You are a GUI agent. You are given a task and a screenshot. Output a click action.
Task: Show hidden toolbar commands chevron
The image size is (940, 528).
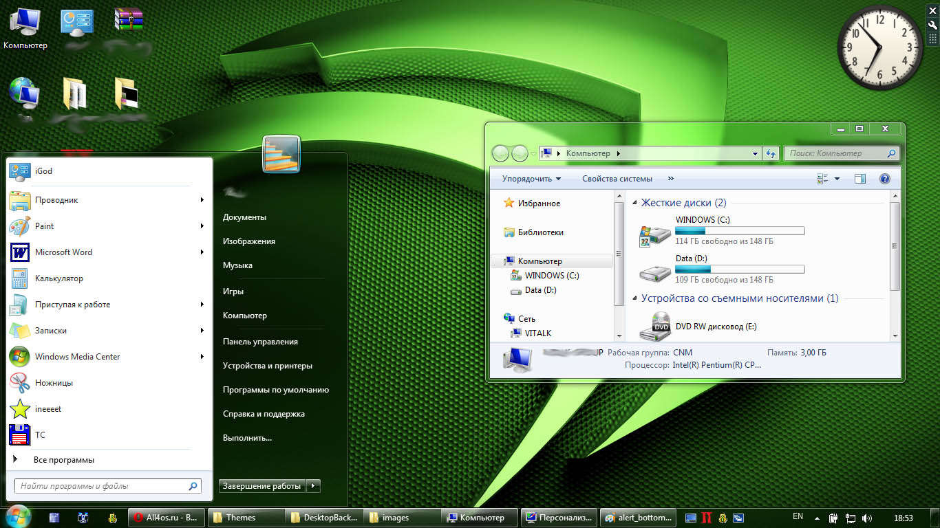[671, 179]
